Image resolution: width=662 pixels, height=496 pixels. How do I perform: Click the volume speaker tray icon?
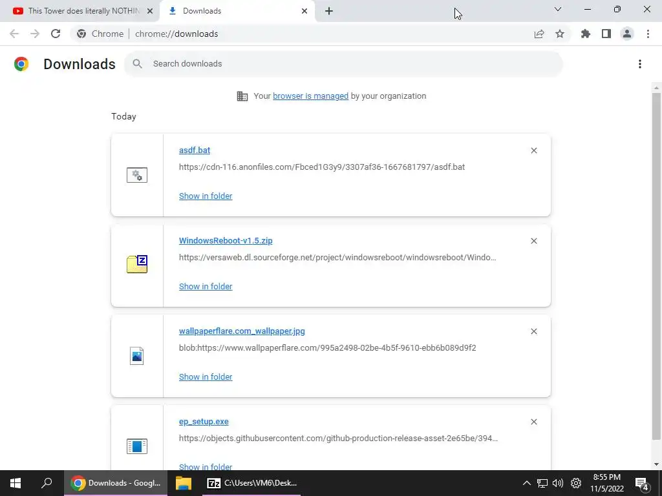coord(558,483)
